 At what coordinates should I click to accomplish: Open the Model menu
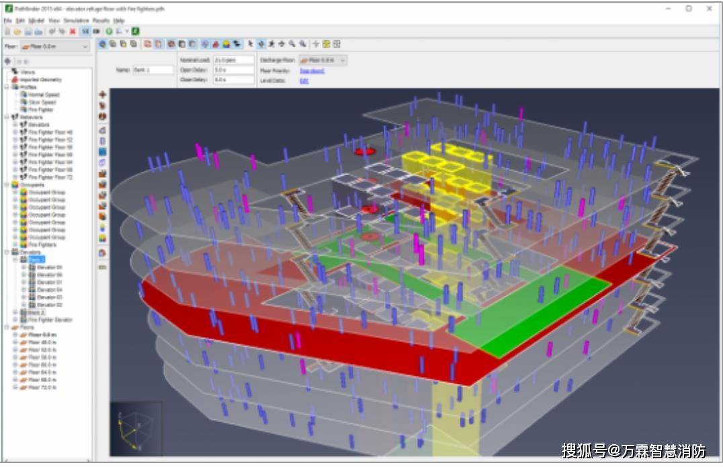tap(36, 21)
